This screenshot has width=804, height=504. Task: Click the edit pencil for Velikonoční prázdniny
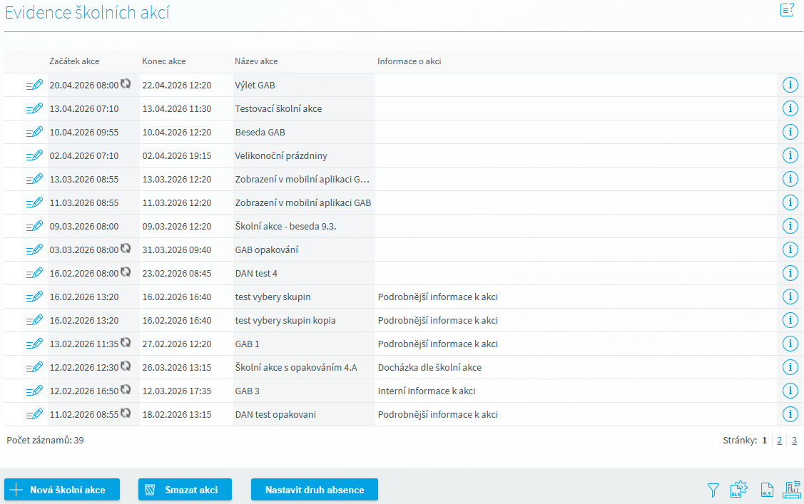34,155
